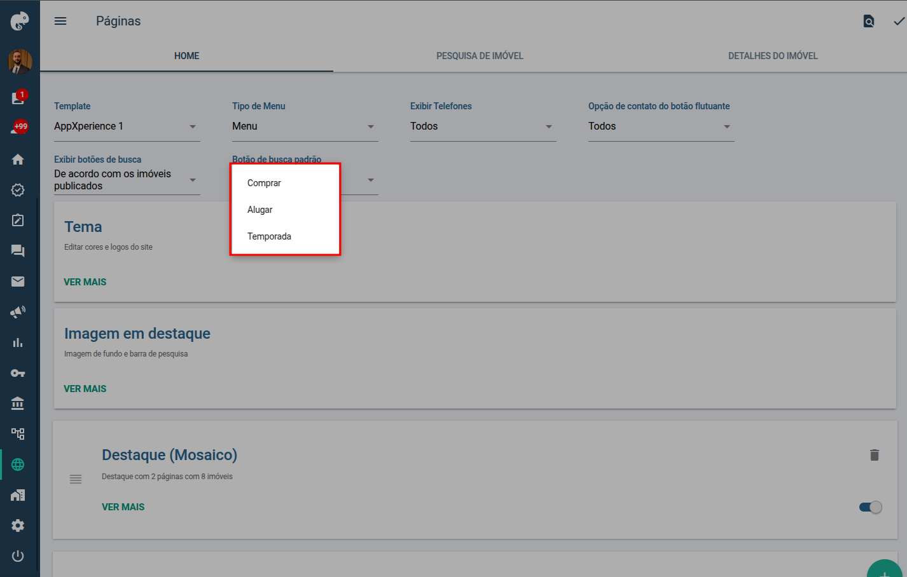Click 'Destaque com 2 páginas com 8 imóveis' text

167,477
